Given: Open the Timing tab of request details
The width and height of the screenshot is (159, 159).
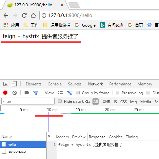Looking at the screenshot, I should click(x=132, y=137).
